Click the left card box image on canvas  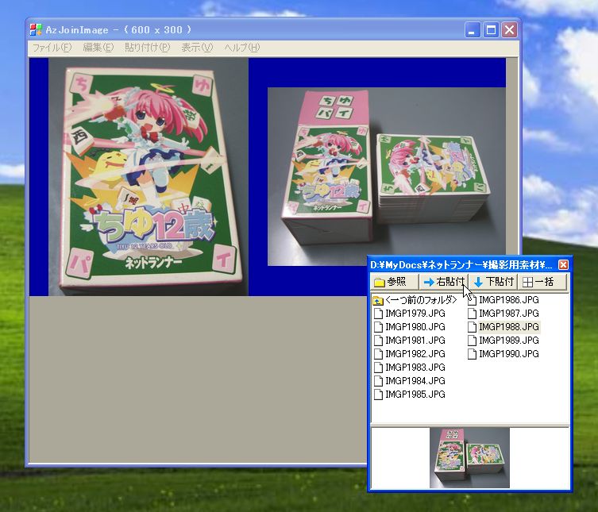149,177
